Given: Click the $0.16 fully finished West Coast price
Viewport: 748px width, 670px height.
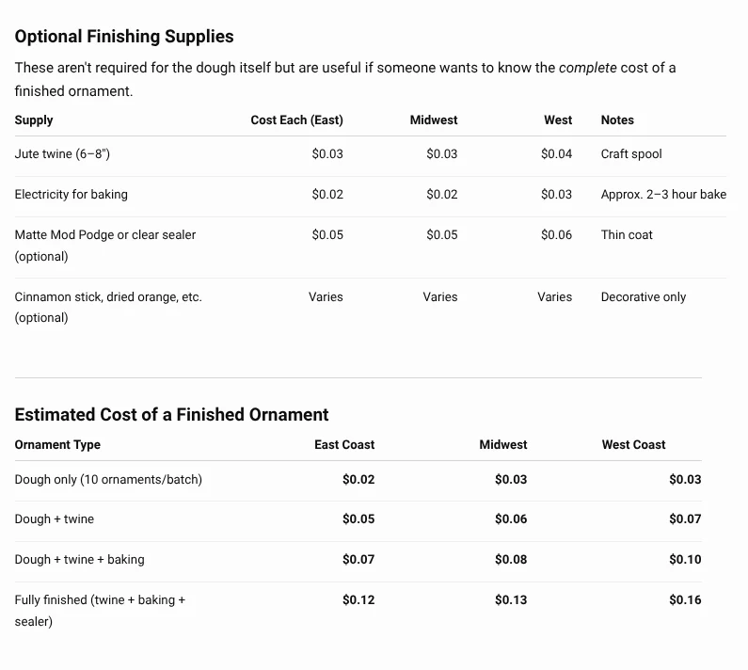Looking at the screenshot, I should [x=685, y=599].
